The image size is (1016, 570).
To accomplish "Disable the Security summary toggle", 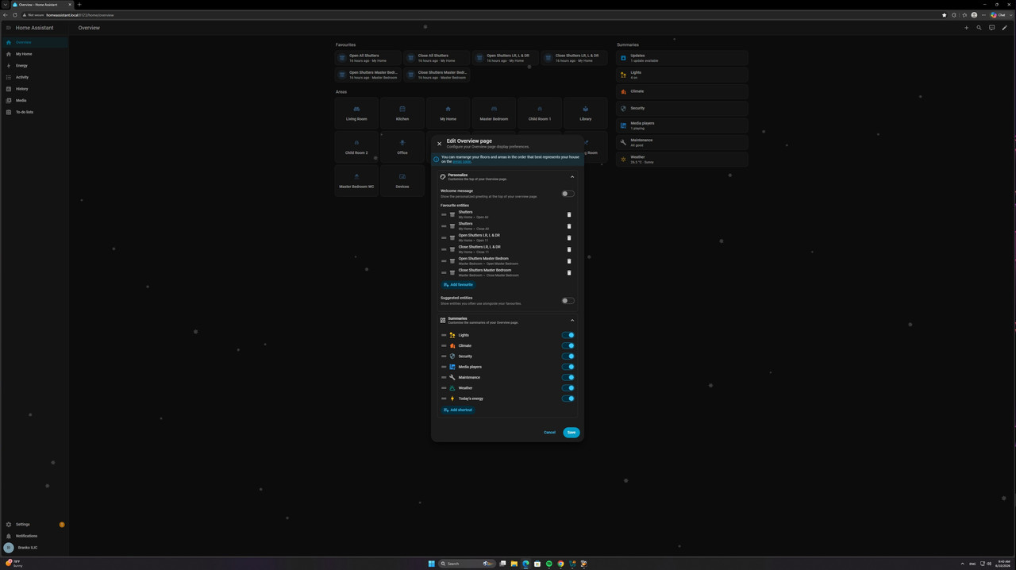I will tap(568, 356).
